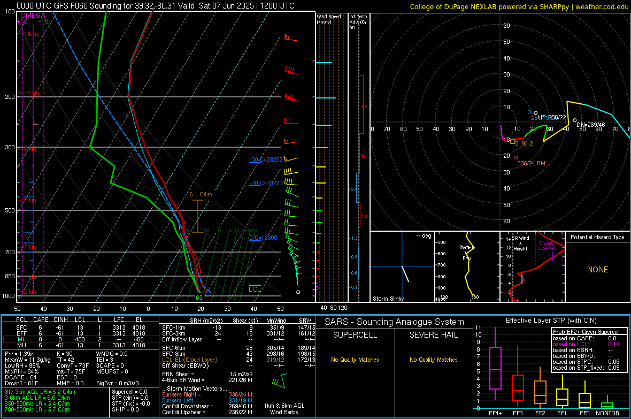Click the LCL-EL (Cloud Layer) row
The width and height of the screenshot is (631, 419).
(x=238, y=360)
